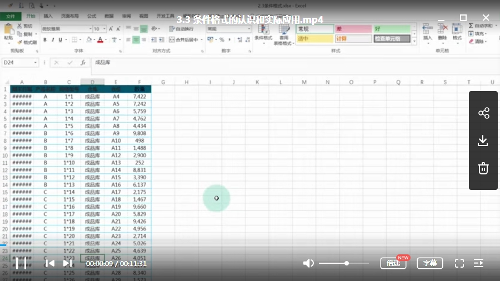500x281 pixels.
Task: Open the 倍速 playback speed menu
Action: click(393, 263)
